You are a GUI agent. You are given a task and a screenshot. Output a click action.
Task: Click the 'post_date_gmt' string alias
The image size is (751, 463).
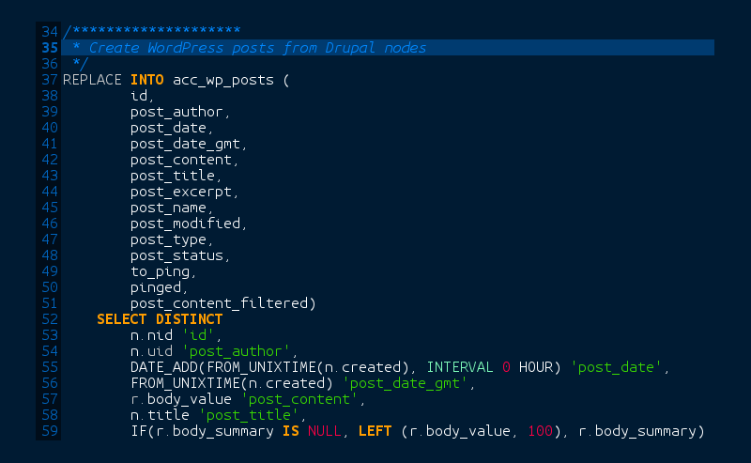394,383
